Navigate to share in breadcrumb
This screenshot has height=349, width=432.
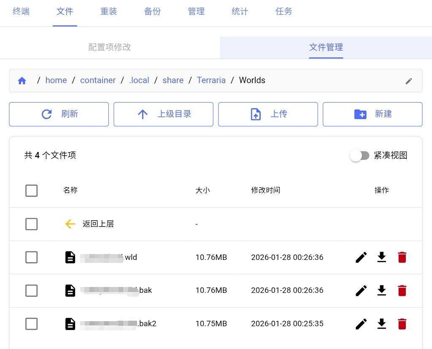tap(173, 80)
